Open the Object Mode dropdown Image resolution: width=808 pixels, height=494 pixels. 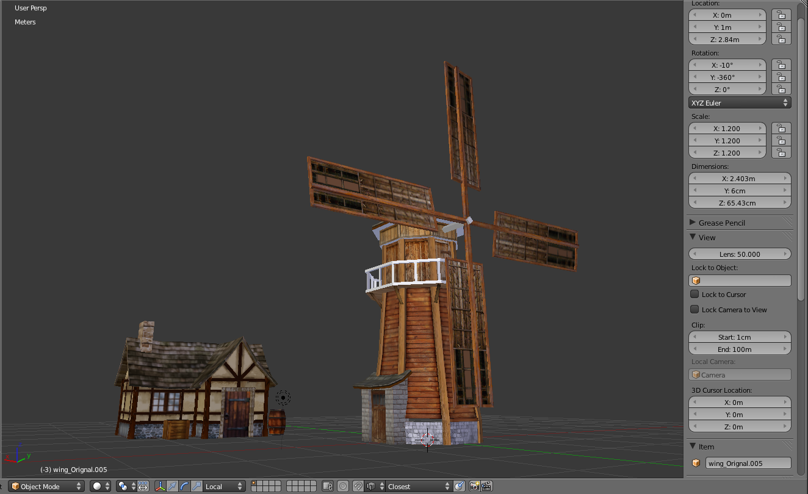(43, 486)
